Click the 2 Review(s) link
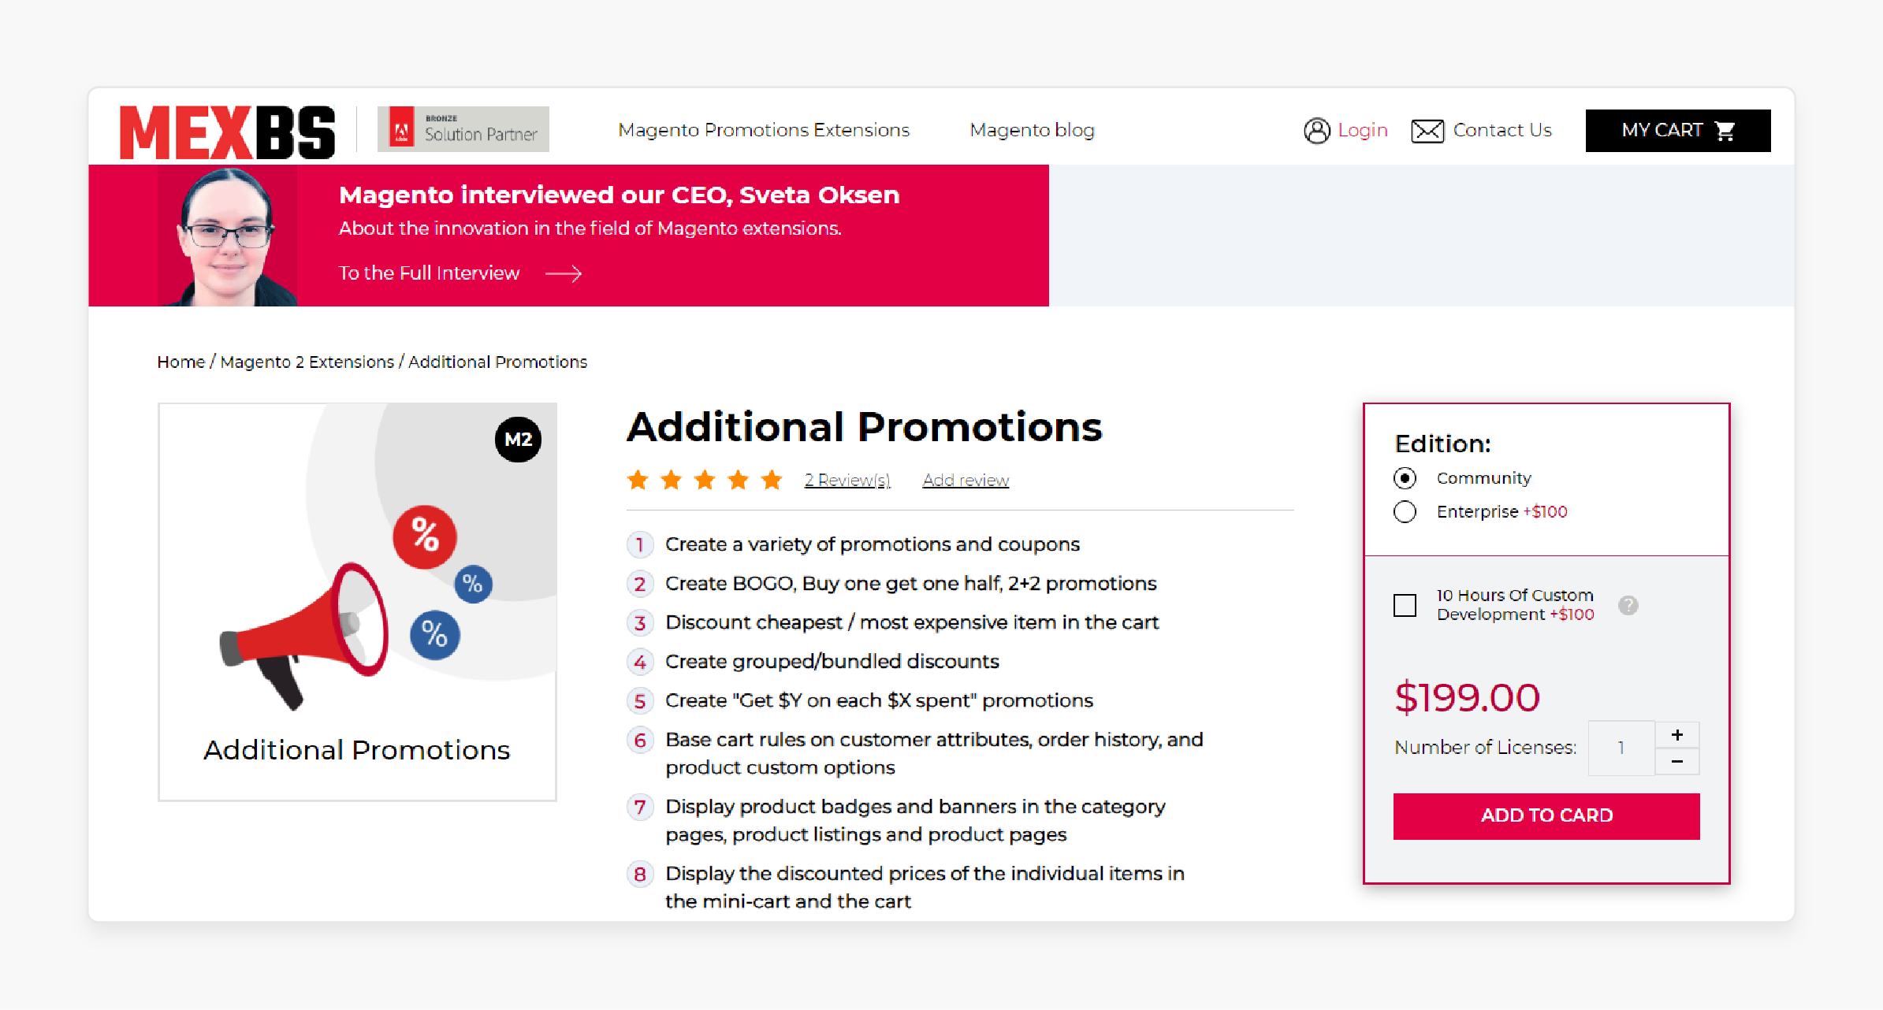This screenshot has width=1883, height=1010. (x=847, y=480)
